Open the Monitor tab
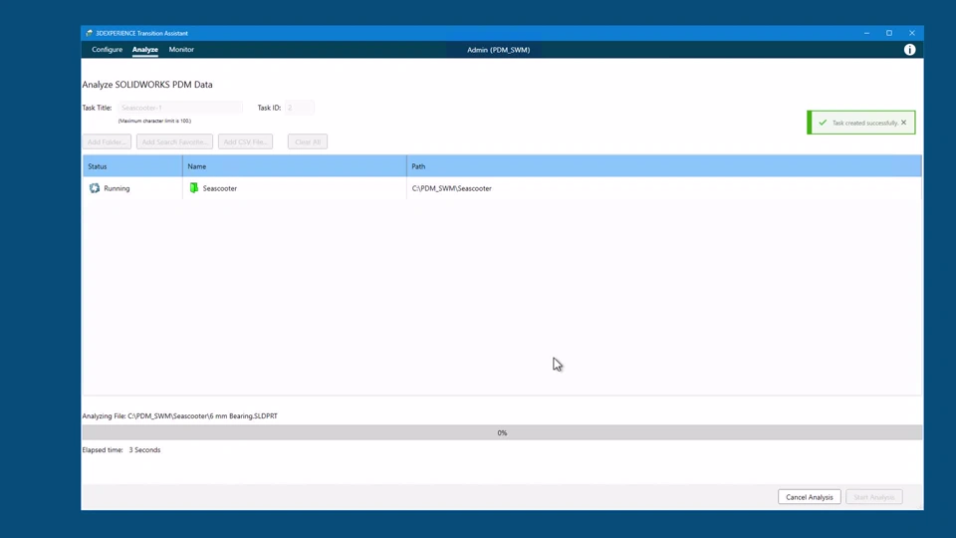This screenshot has height=538, width=956. 181,50
